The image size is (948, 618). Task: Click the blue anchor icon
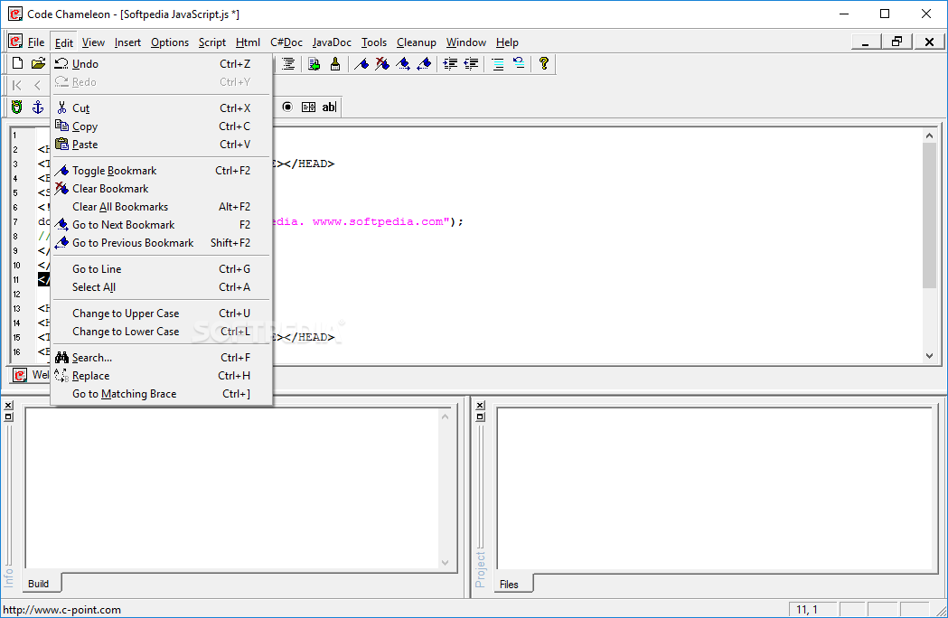(x=37, y=107)
